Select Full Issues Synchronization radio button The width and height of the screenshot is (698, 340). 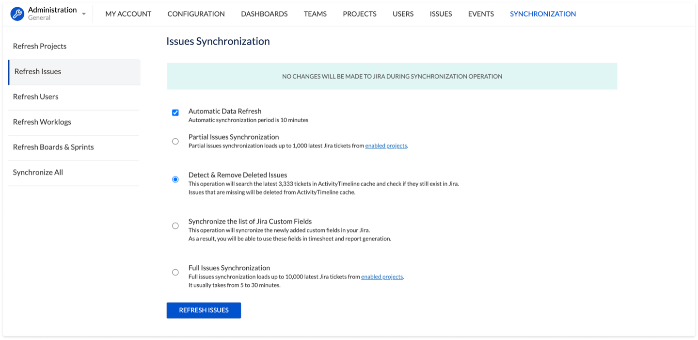(175, 273)
